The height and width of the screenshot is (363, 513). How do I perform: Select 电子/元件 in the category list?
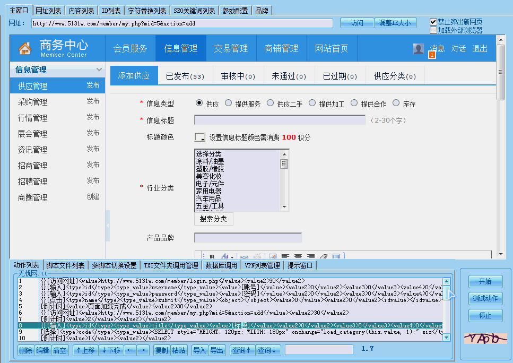point(210,184)
